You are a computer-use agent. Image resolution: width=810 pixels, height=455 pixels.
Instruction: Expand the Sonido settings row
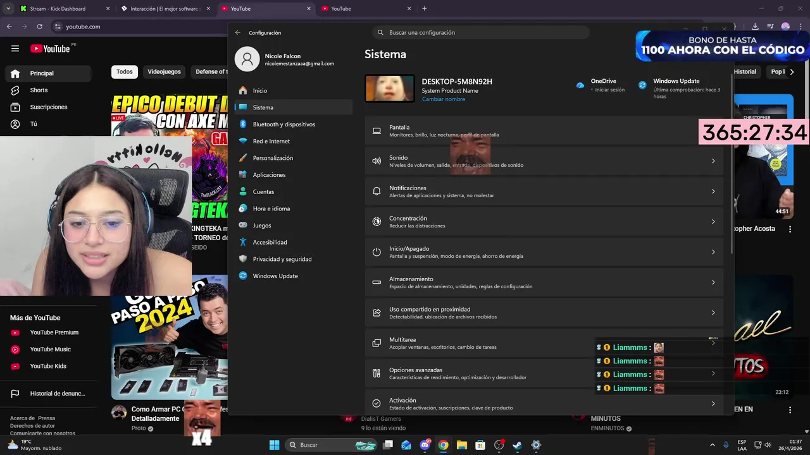[x=544, y=161]
